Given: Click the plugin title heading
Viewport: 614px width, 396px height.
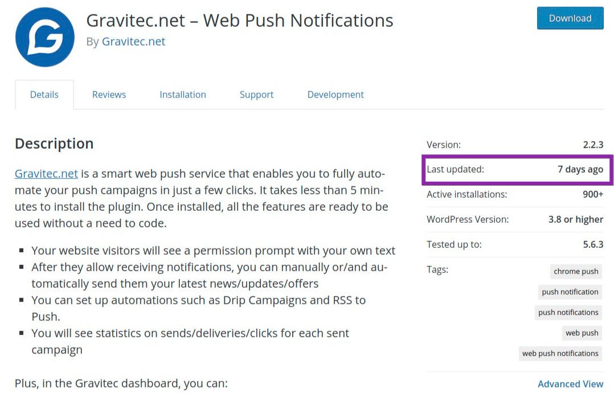Looking at the screenshot, I should pos(240,21).
